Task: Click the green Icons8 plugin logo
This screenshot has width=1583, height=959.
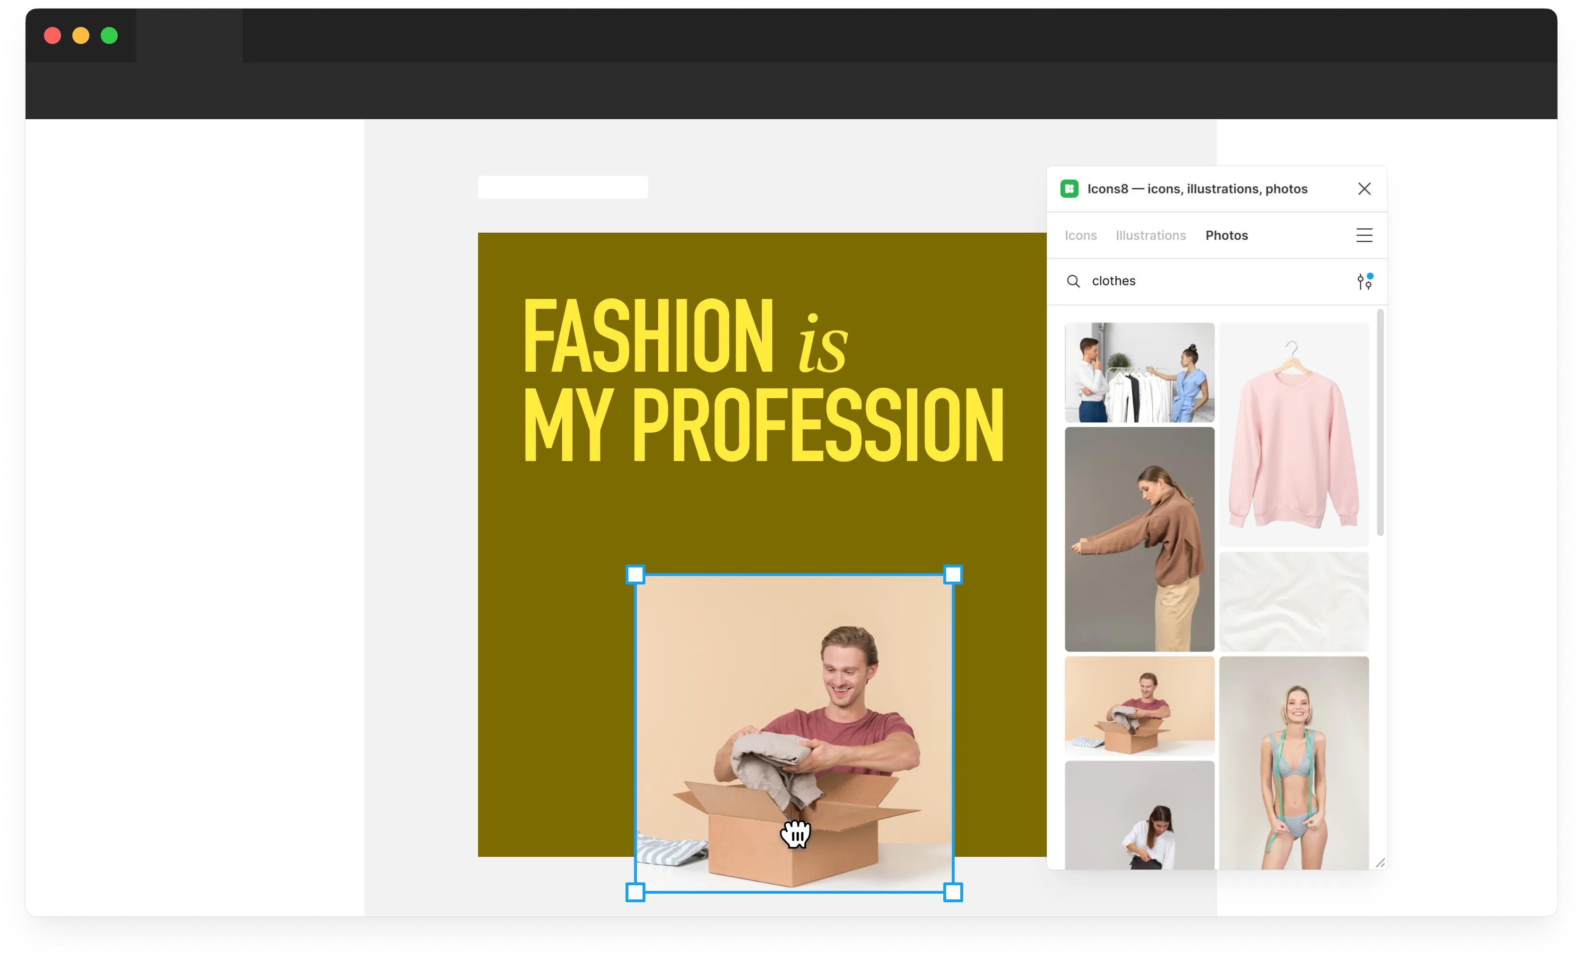Action: (1069, 189)
